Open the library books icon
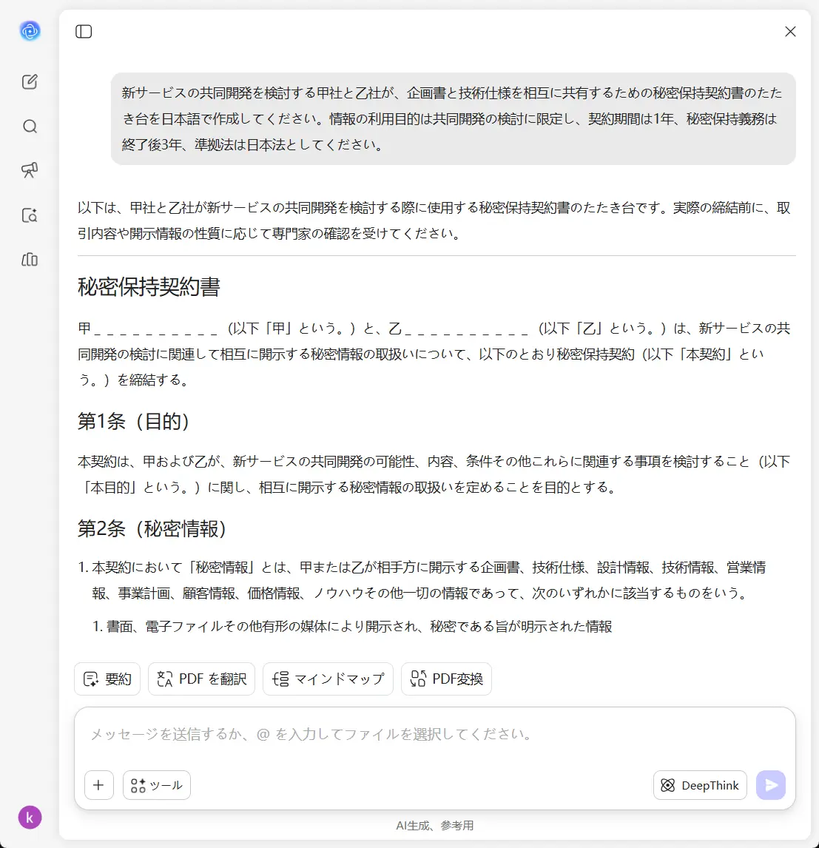The width and height of the screenshot is (819, 848). pyautogui.click(x=30, y=260)
